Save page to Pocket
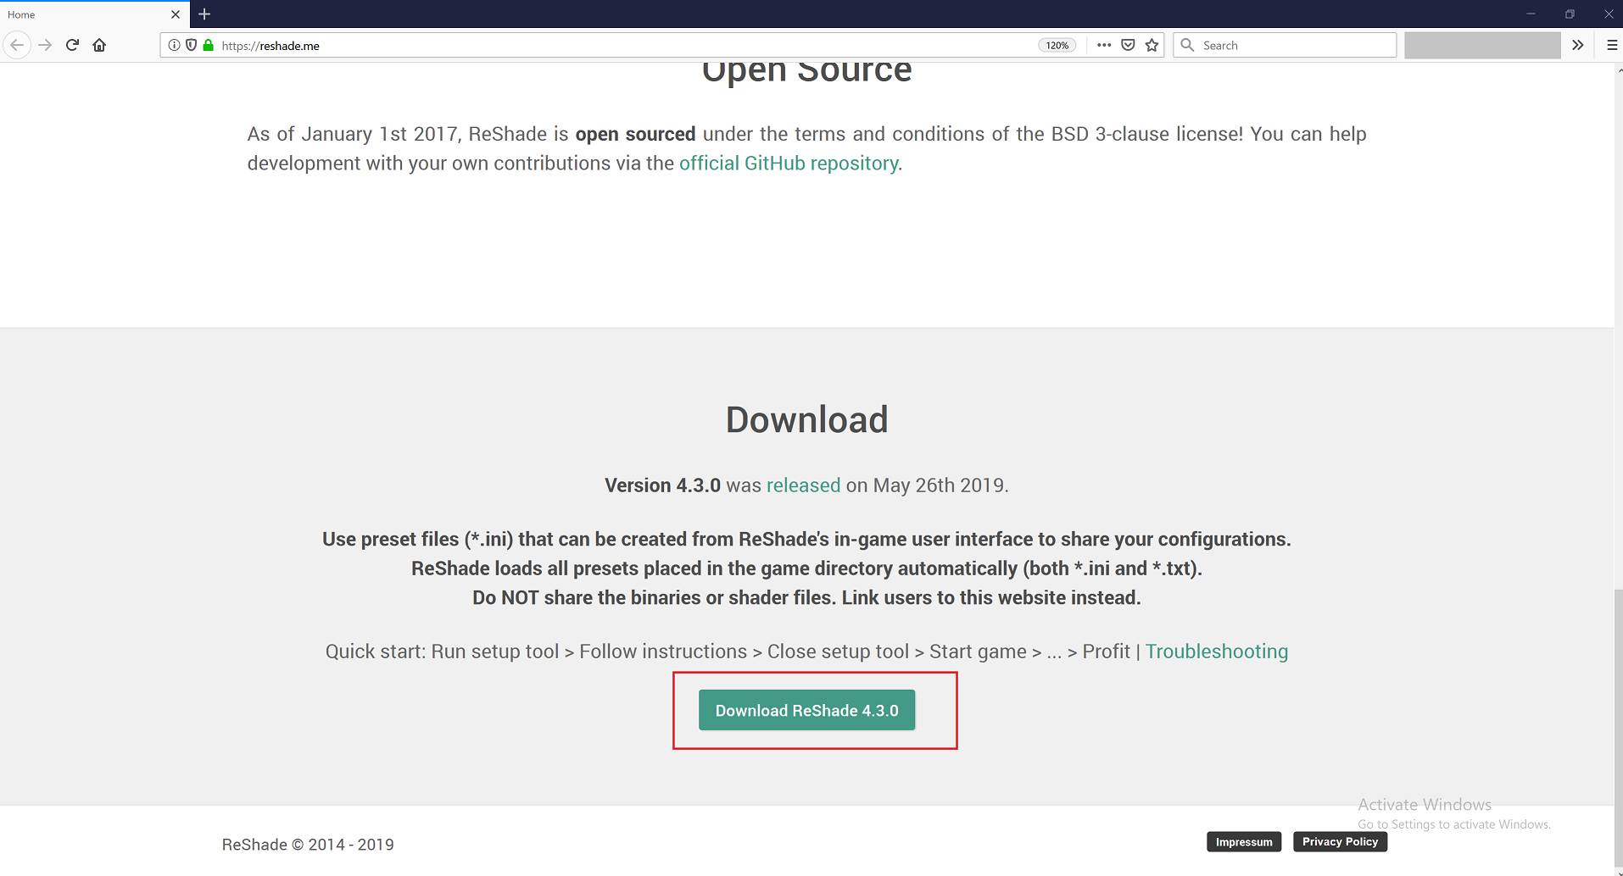The width and height of the screenshot is (1623, 876). click(1128, 45)
